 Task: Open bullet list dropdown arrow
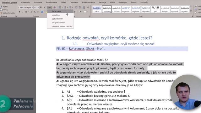point(62,8)
